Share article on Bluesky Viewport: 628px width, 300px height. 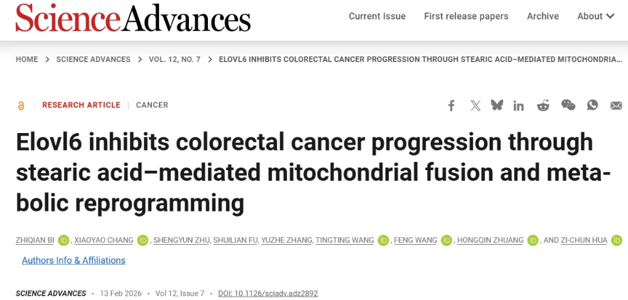coord(497,105)
